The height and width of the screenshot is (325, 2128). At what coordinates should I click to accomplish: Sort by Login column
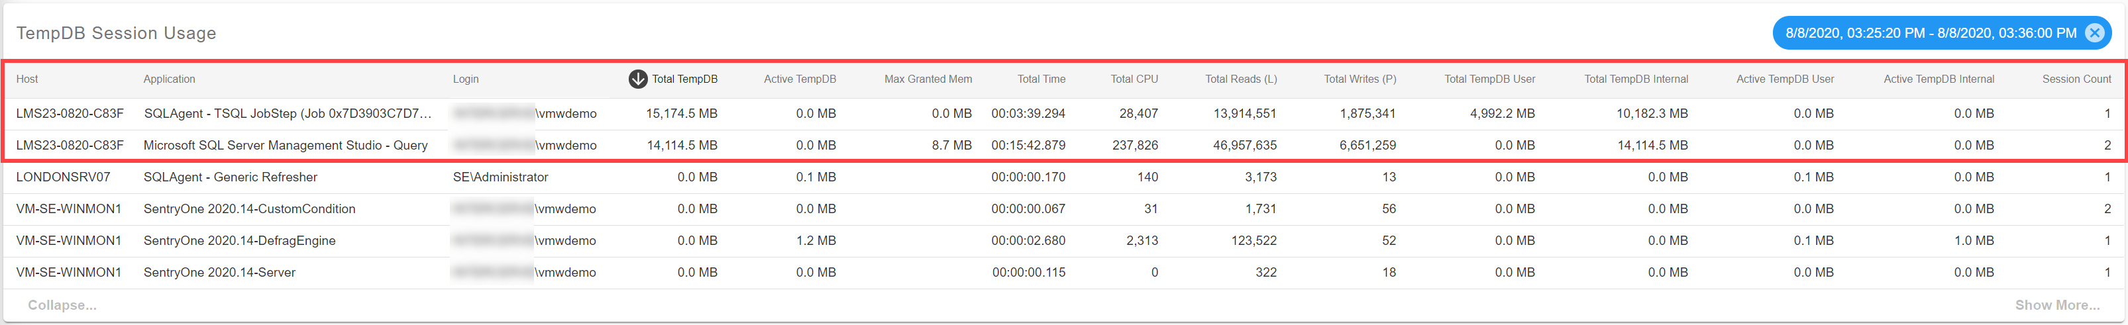point(465,79)
